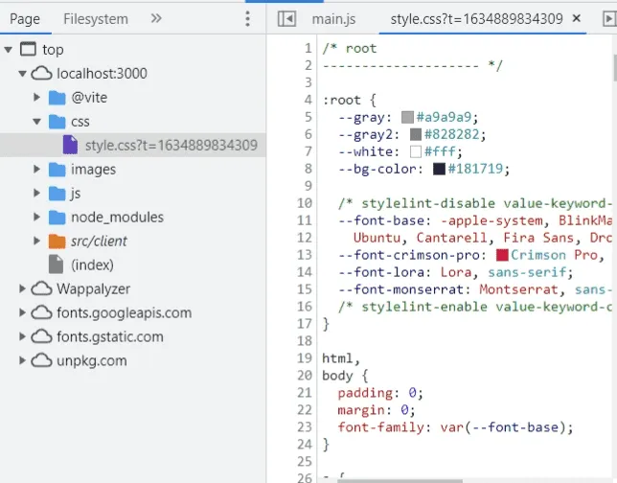This screenshot has height=483, width=617.
Task: Click the css folder icon
Action: (x=57, y=122)
